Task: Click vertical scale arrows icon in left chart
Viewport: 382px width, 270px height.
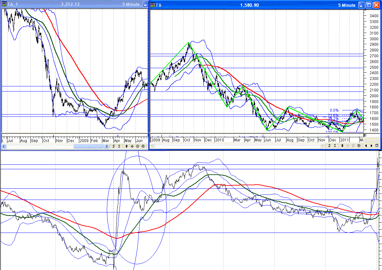Action: [x=127, y=146]
